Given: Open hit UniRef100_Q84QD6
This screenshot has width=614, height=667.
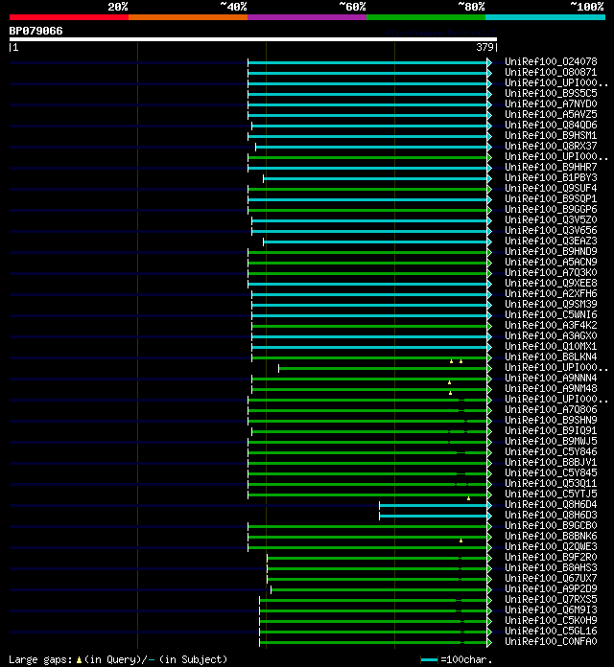Looking at the screenshot, I should 551,125.
